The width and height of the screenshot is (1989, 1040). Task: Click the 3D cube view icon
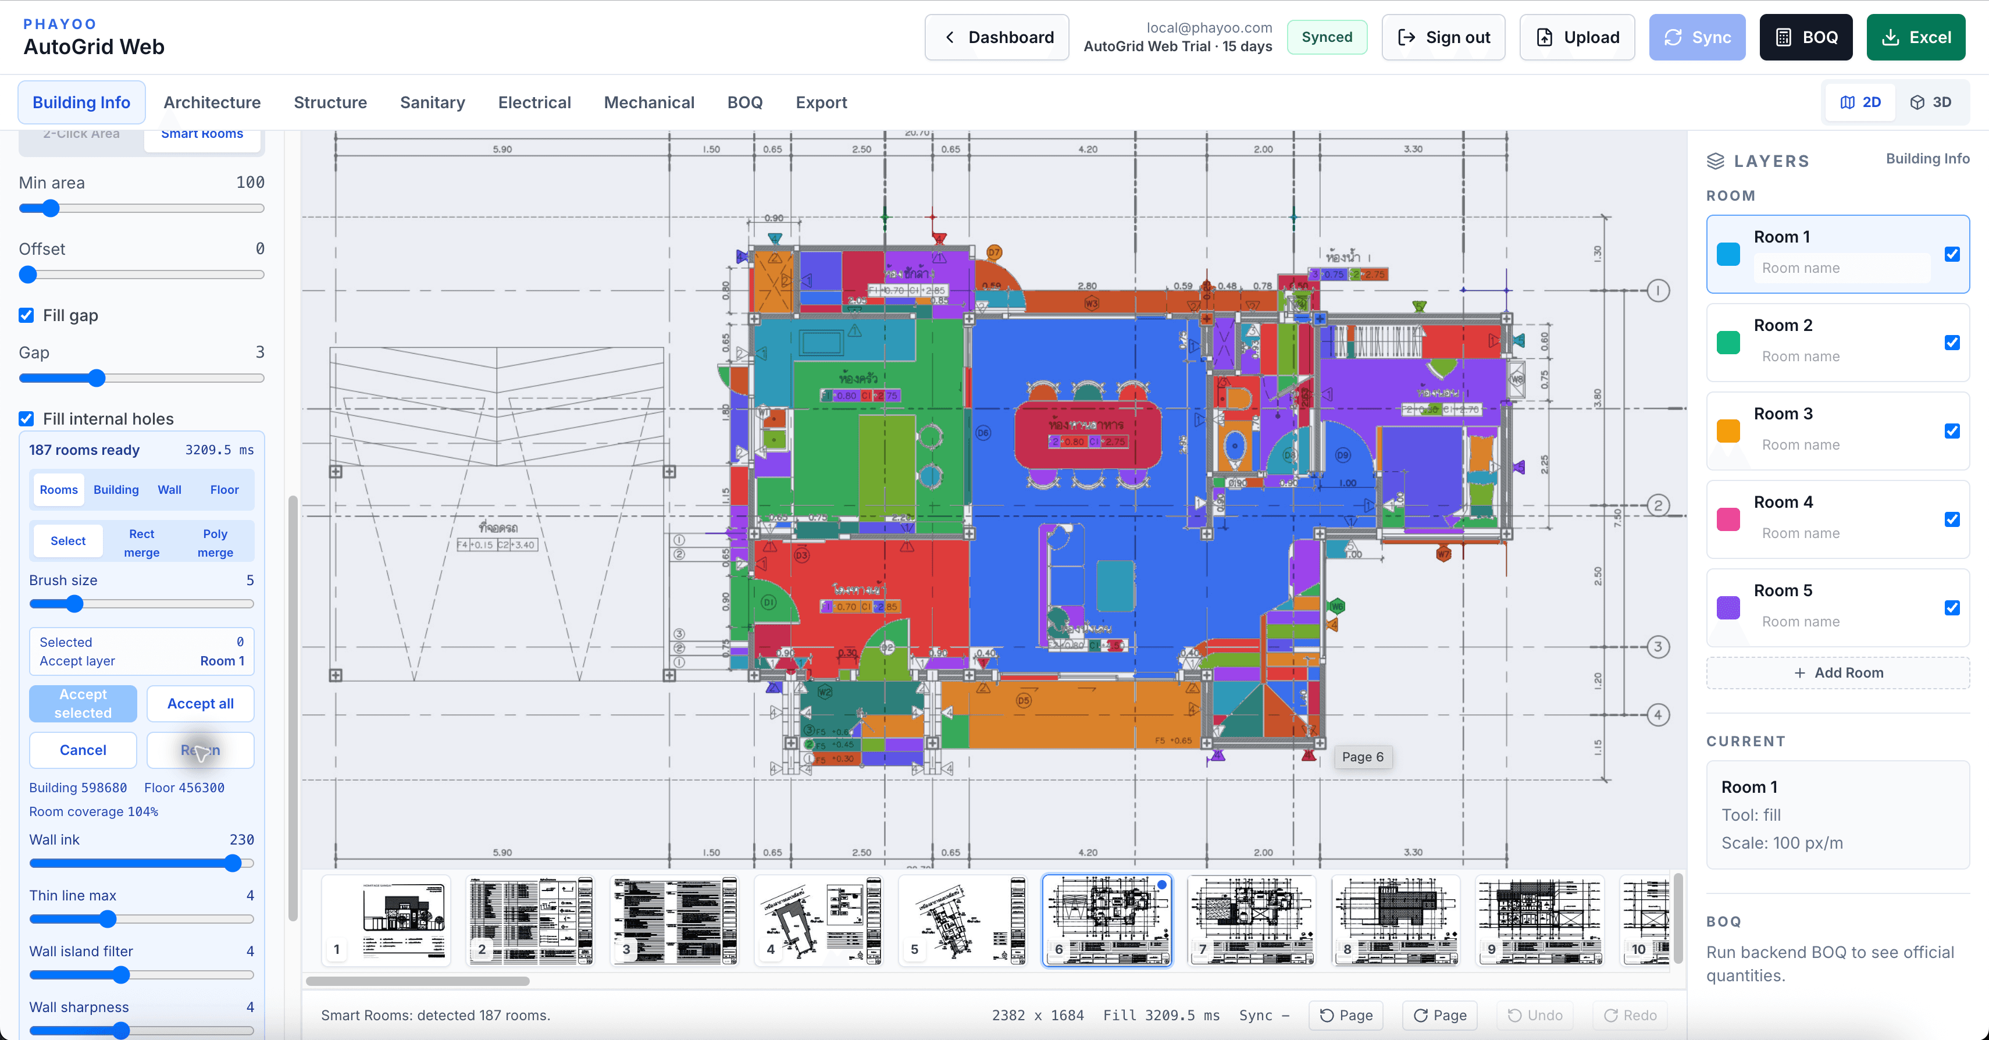[1917, 102]
